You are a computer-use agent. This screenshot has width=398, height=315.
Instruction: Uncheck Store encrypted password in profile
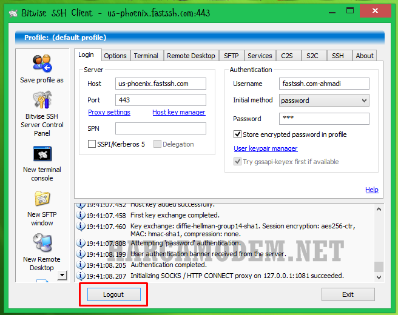[237, 134]
